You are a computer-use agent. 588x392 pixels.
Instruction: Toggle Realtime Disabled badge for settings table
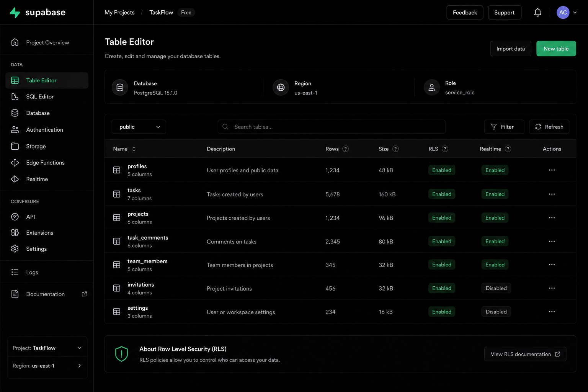click(x=496, y=312)
